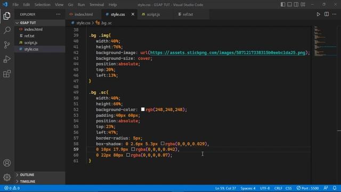Click CRLF end of line selector
The image size is (341, 192).
point(278,188)
